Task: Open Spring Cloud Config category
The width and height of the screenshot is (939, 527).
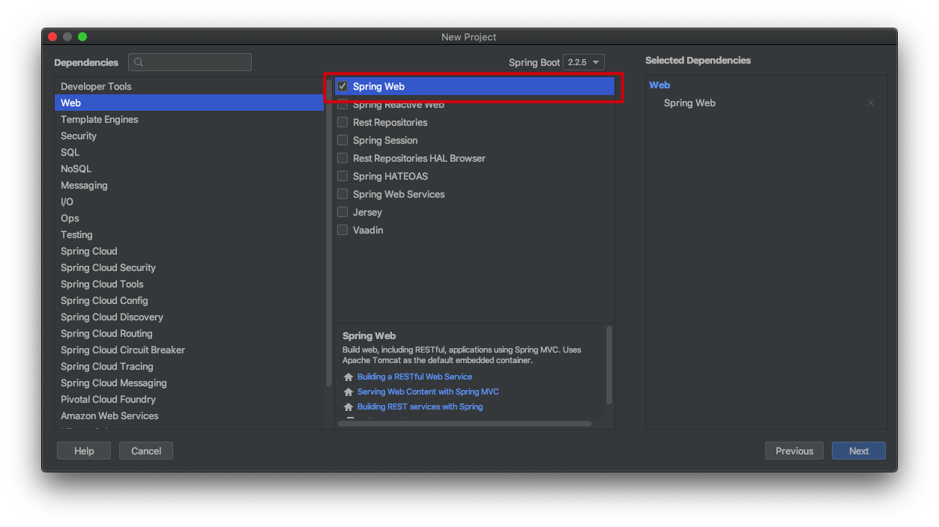Action: [190, 300]
